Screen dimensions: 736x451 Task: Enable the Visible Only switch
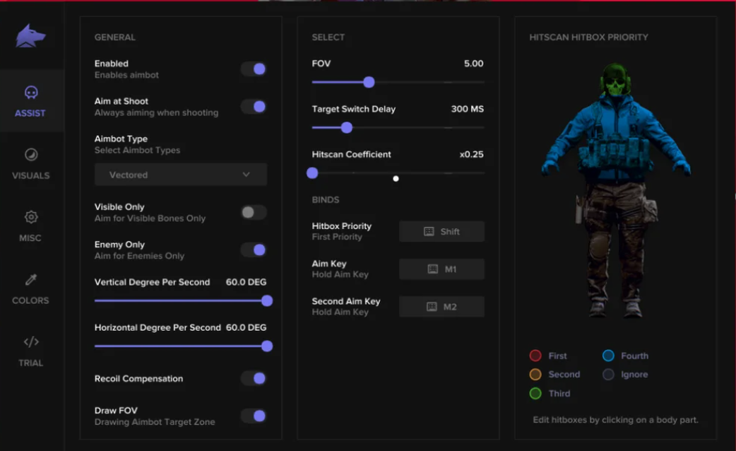[x=254, y=212]
